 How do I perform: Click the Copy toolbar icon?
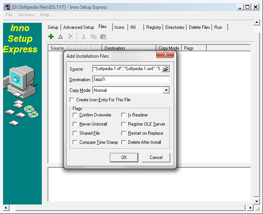tap(93, 36)
